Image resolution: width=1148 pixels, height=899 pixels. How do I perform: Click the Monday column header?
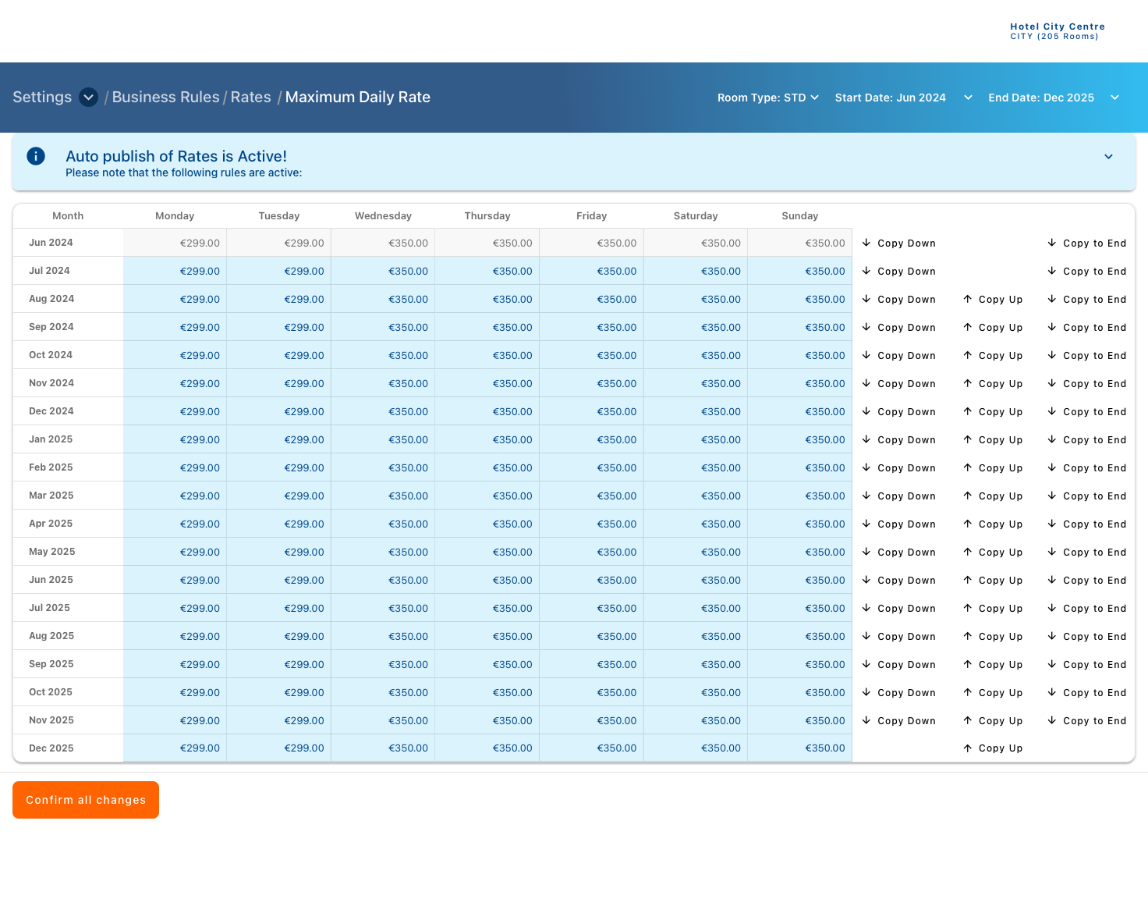tap(175, 216)
